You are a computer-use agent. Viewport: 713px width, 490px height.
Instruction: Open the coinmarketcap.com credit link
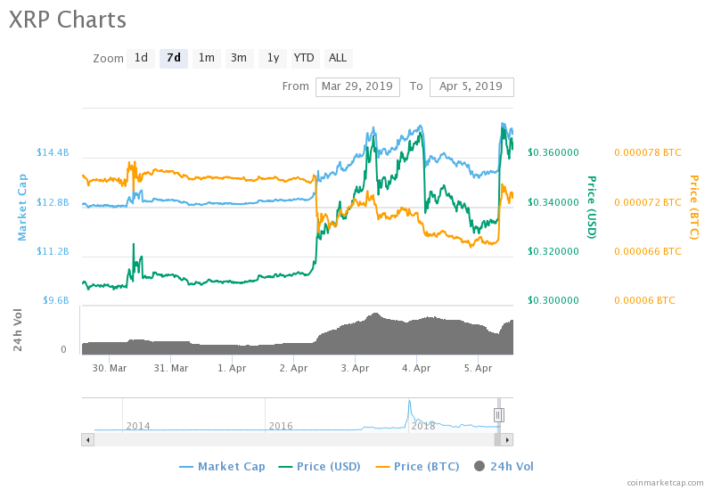pyautogui.click(x=665, y=482)
